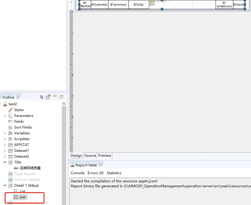Expand the Dataset2 node
The width and height of the screenshot is (251, 205).
[5, 156]
